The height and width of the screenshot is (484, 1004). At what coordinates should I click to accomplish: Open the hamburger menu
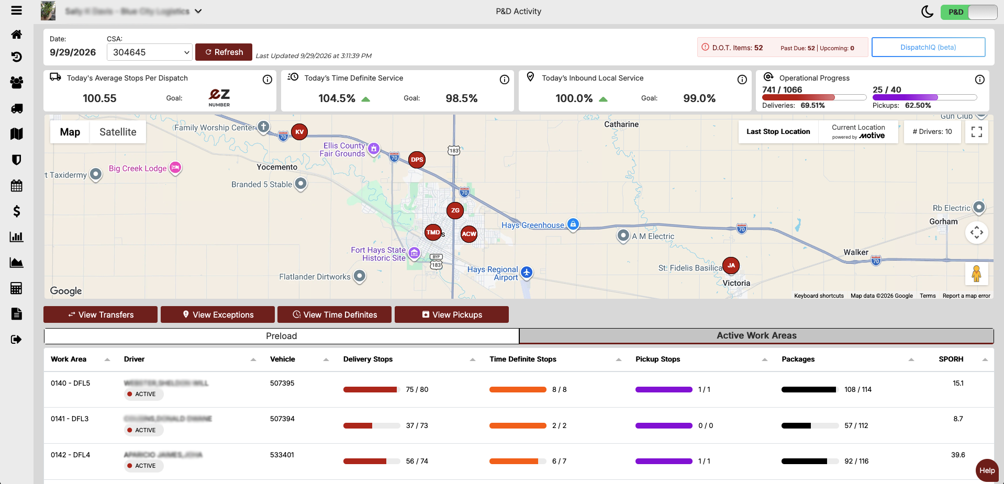tap(17, 10)
